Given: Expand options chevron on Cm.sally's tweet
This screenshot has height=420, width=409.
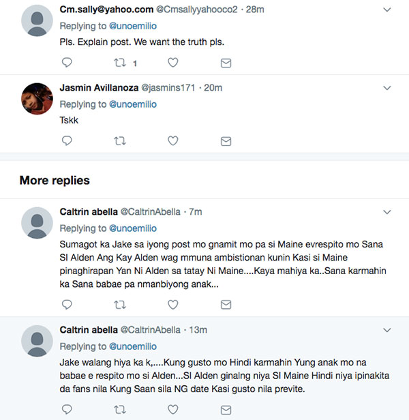Looking at the screenshot, I should (387, 10).
